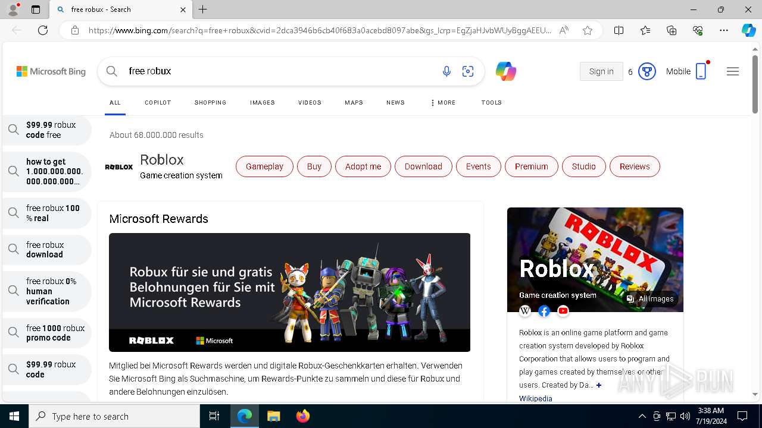Open Collections icon in toolbar
Image resolution: width=762 pixels, height=428 pixels.
click(x=672, y=30)
